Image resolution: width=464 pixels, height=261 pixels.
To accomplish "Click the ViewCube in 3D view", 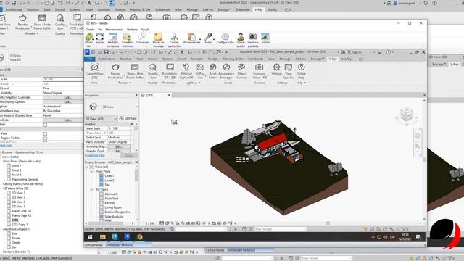I will coord(407,115).
